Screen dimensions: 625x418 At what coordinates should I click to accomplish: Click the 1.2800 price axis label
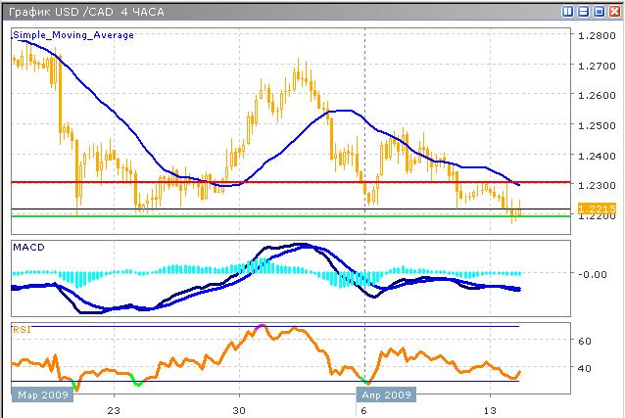point(596,35)
